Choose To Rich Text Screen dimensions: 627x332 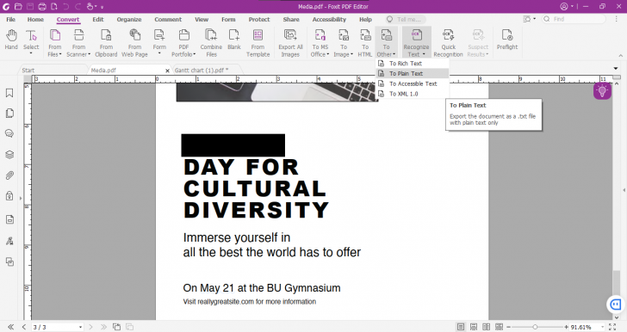click(x=413, y=63)
